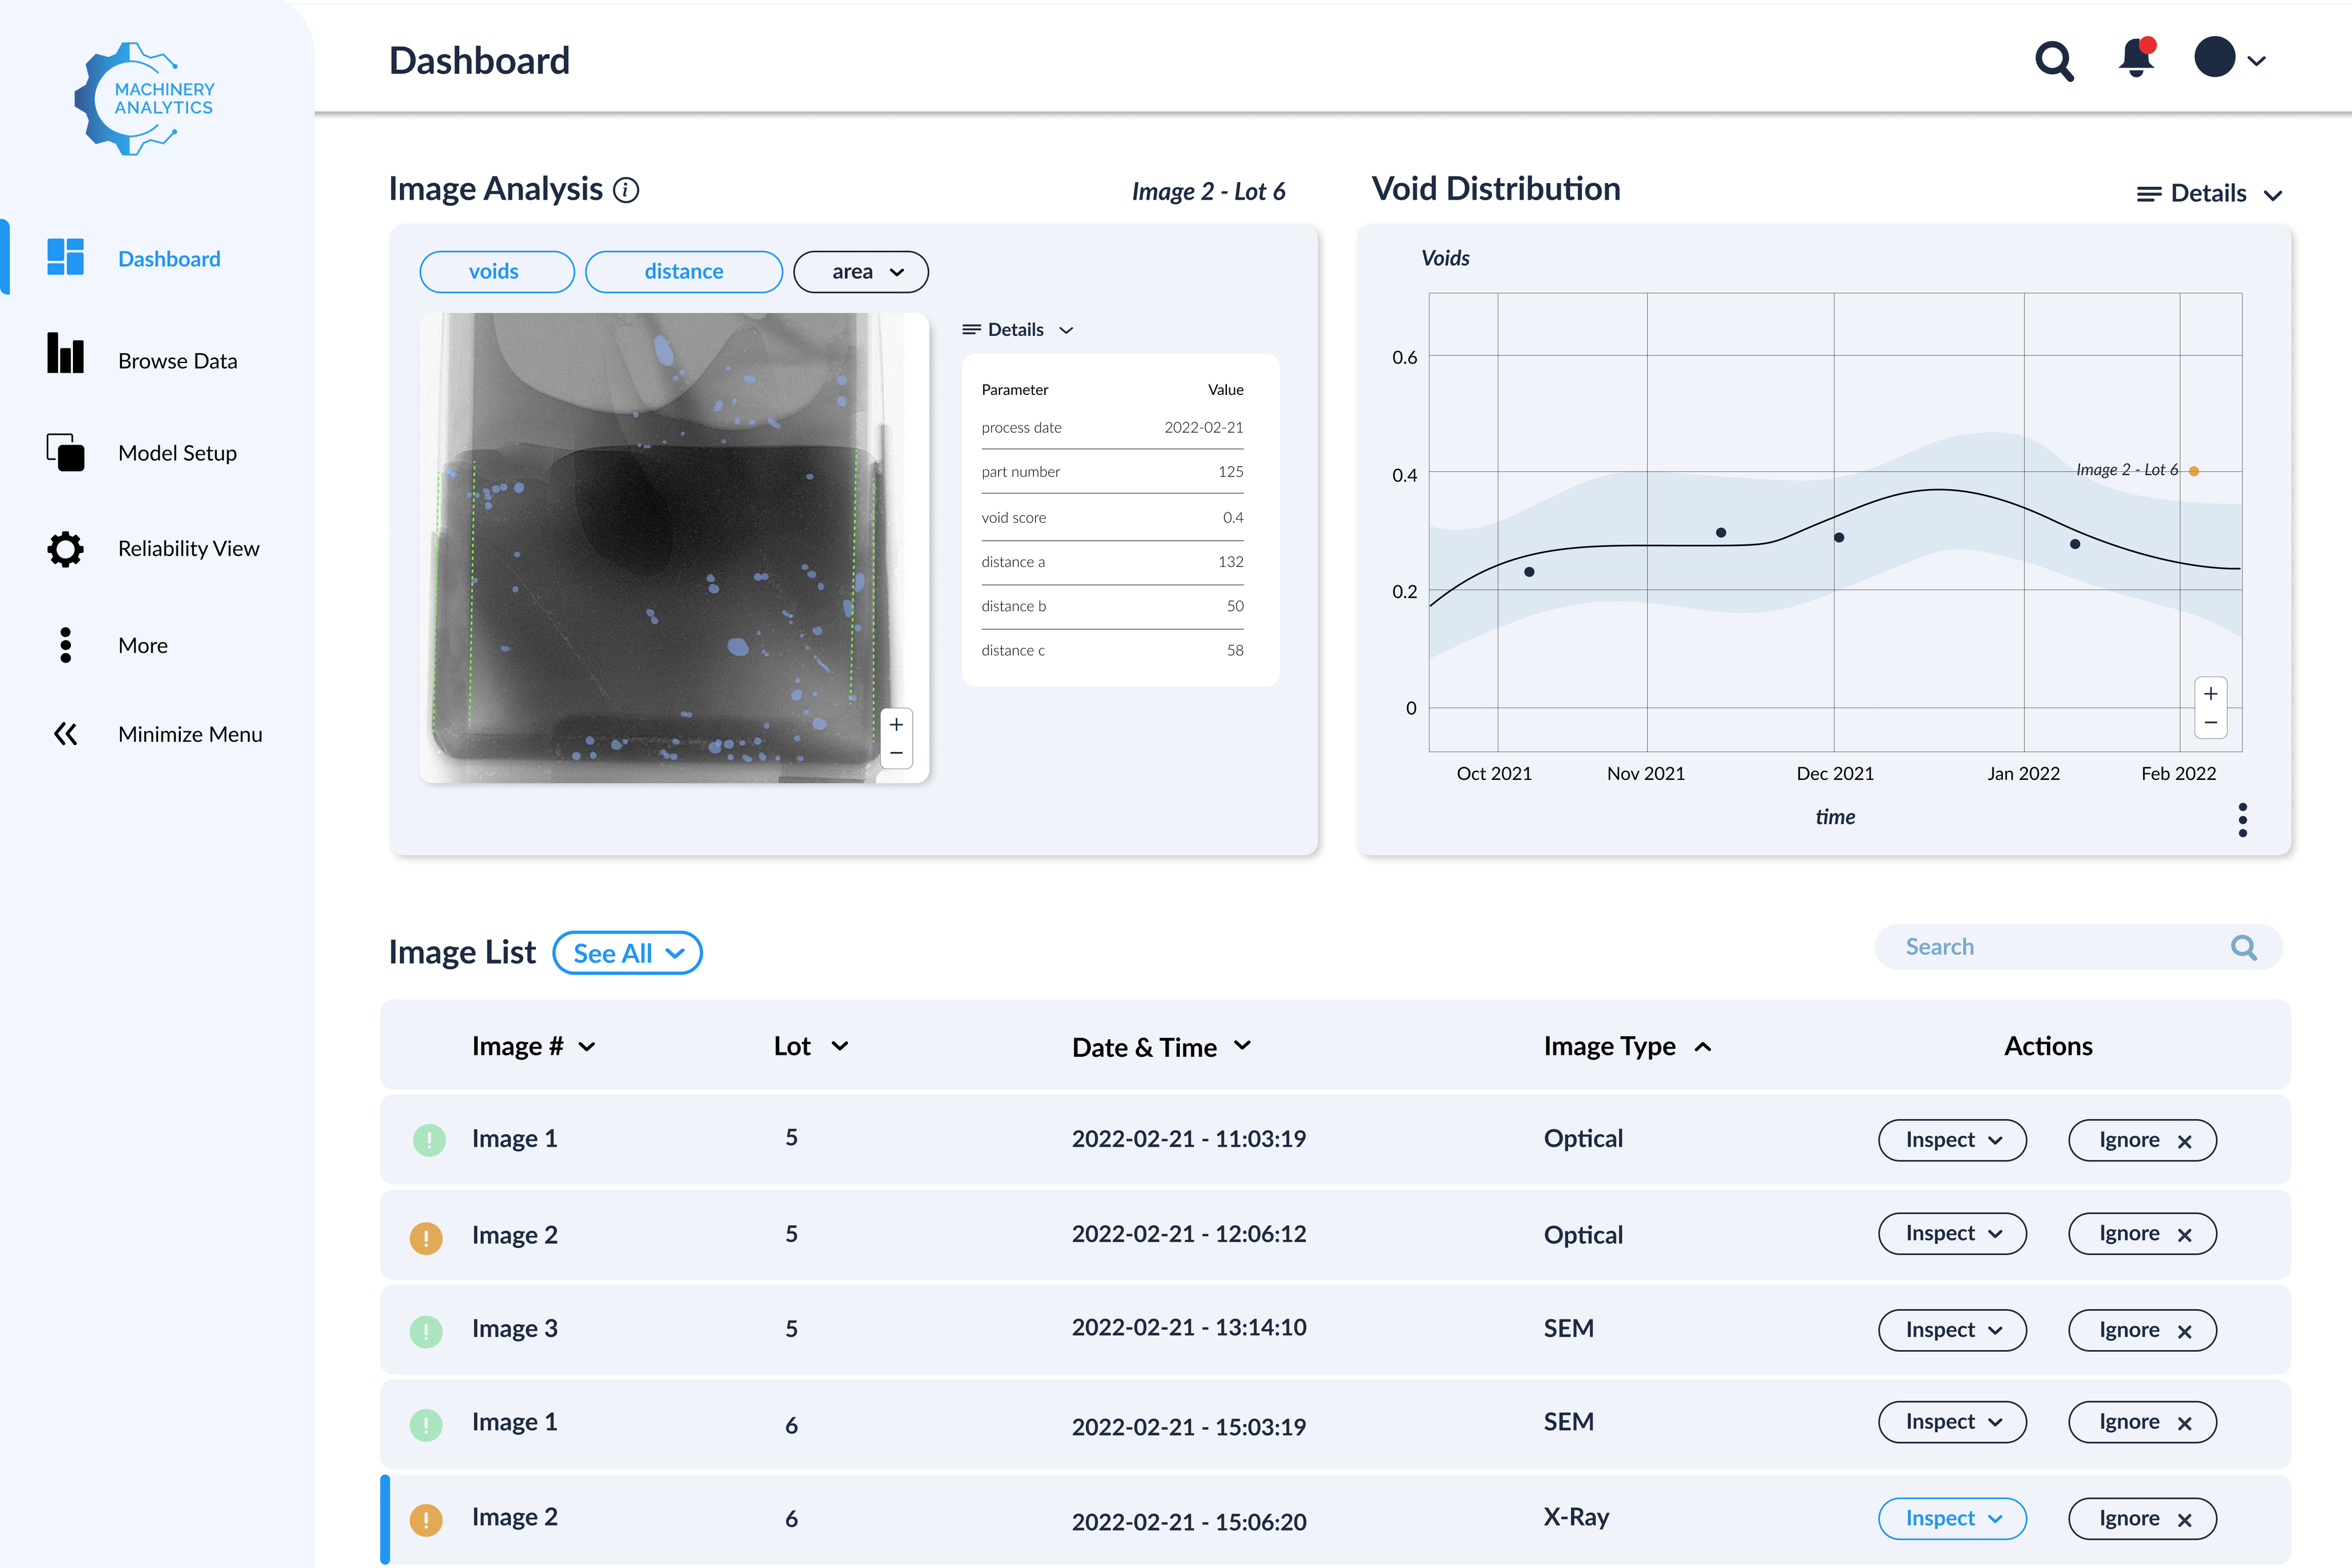Click the orange warning status on Image 2 Lot 5

click(x=426, y=1238)
